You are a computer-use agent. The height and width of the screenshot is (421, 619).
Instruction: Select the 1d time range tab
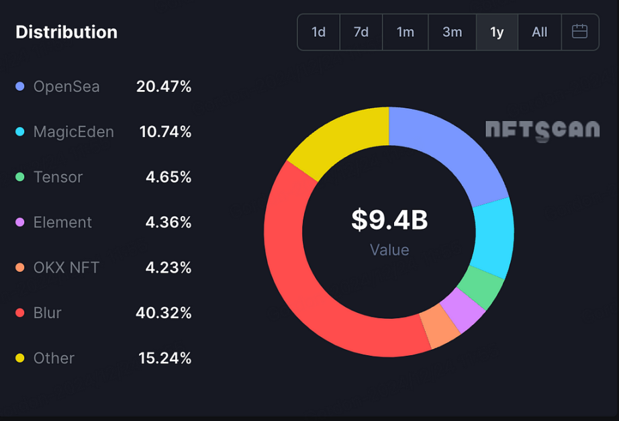(319, 32)
